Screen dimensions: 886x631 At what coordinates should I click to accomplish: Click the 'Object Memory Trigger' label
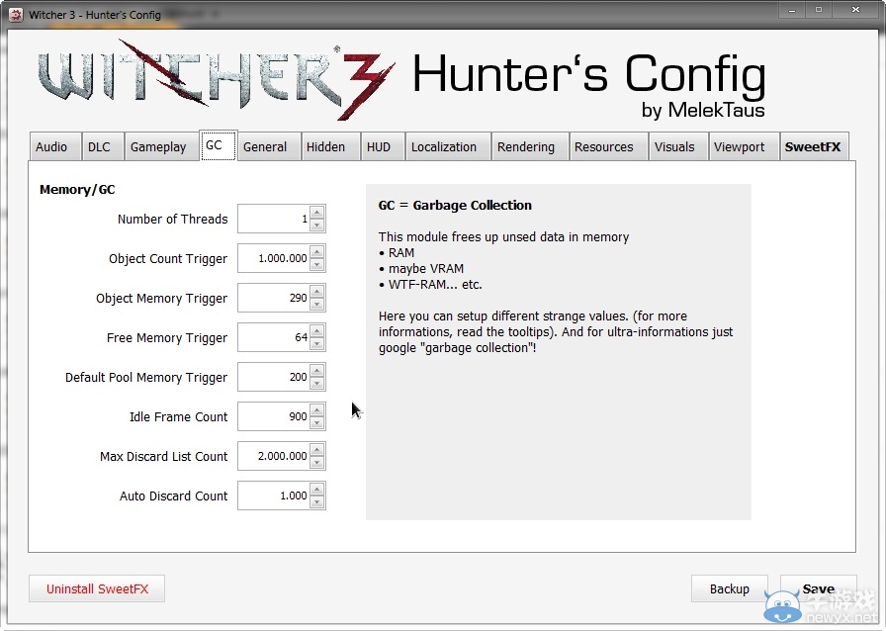pos(161,299)
